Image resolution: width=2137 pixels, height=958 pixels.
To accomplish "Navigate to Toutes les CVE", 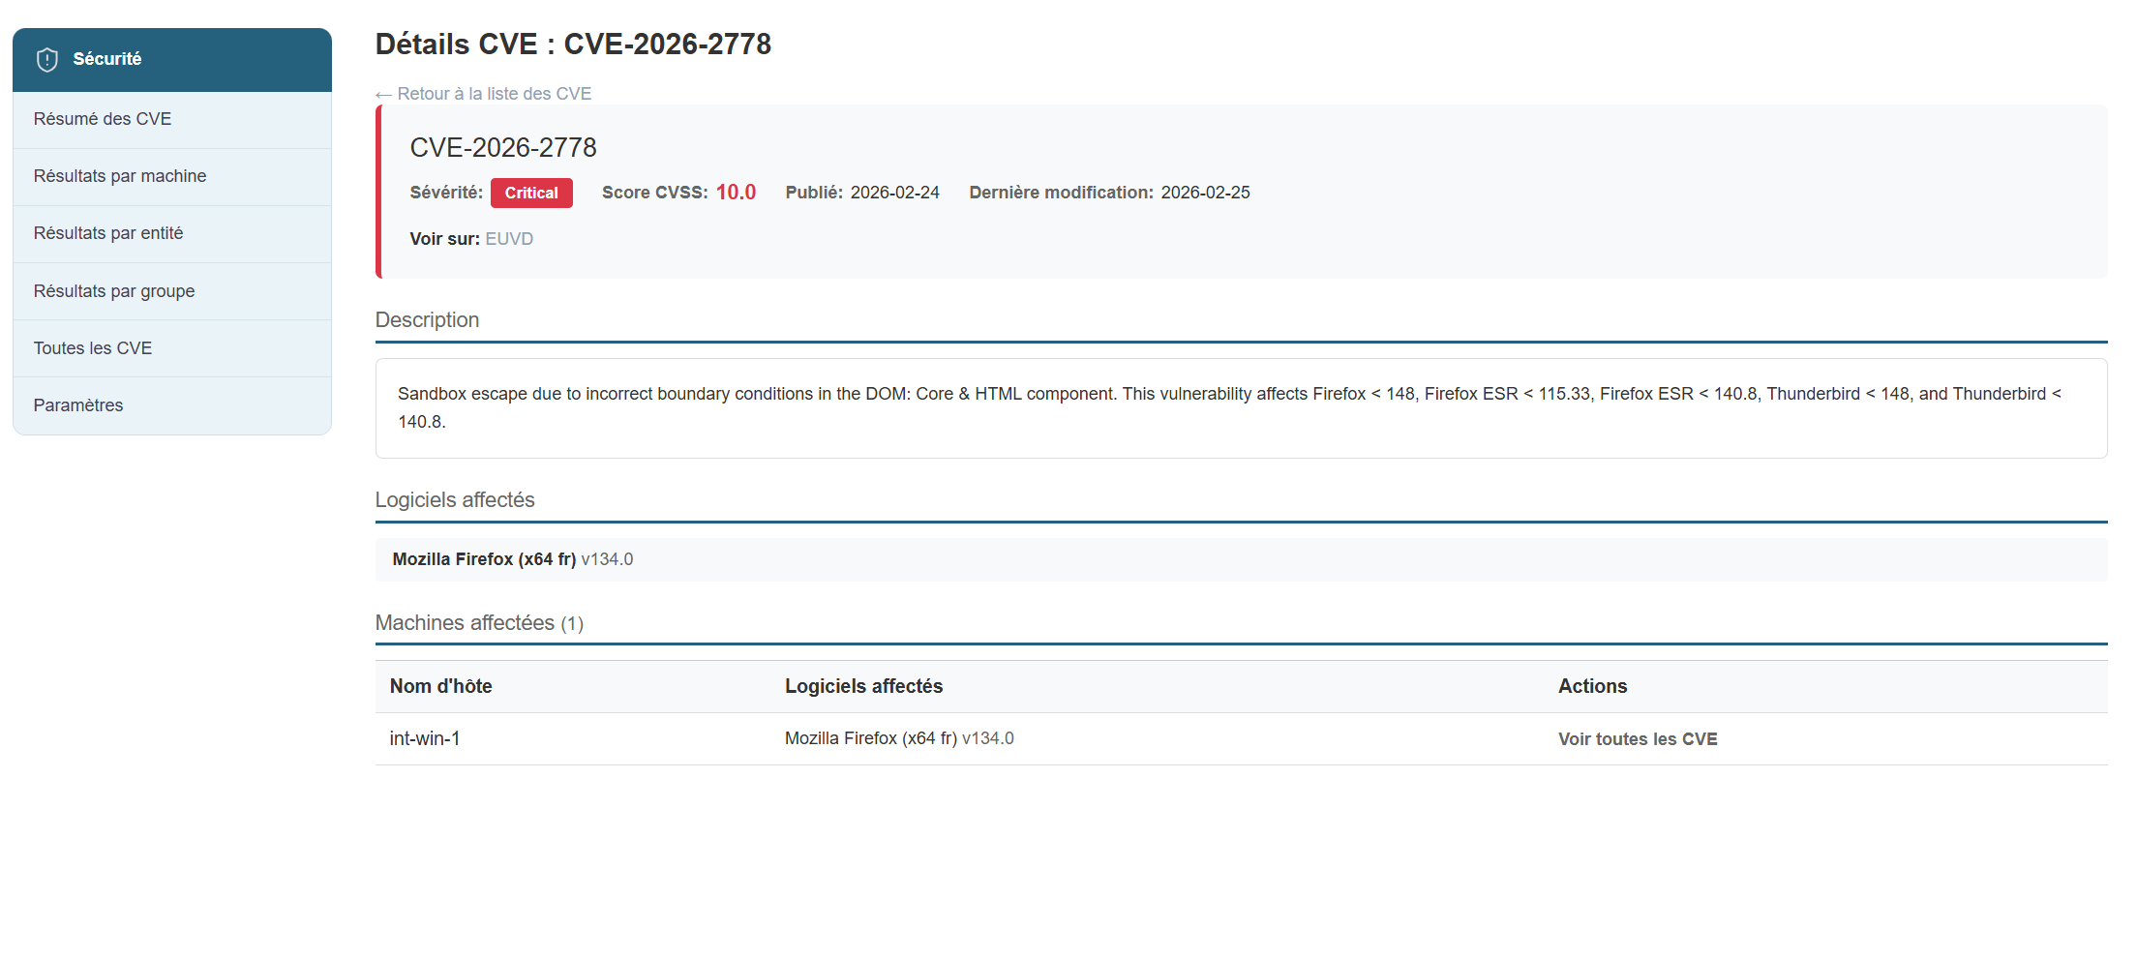I will tap(93, 348).
